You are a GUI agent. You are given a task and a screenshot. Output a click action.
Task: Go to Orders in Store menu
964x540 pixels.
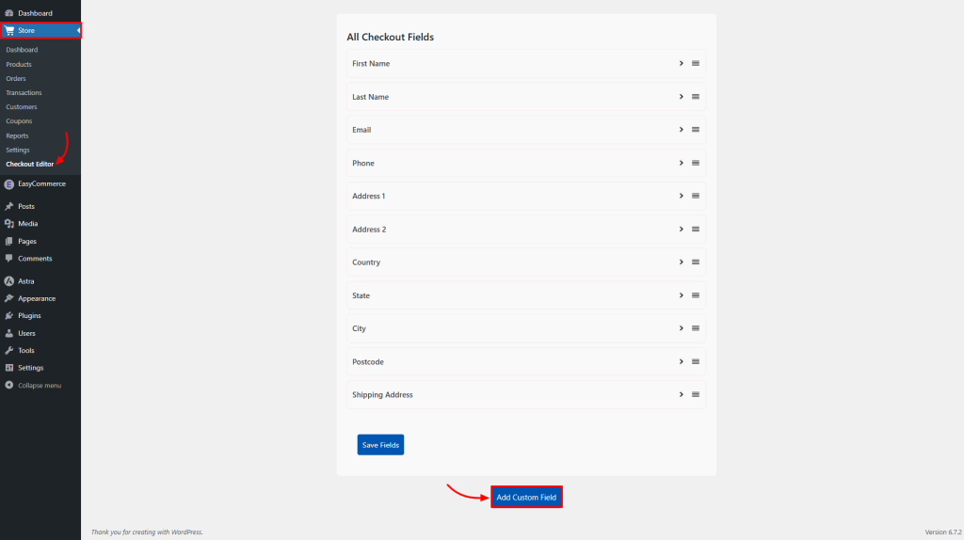click(x=16, y=79)
